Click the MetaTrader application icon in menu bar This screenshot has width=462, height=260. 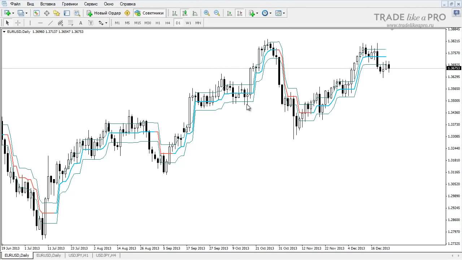coord(4,4)
